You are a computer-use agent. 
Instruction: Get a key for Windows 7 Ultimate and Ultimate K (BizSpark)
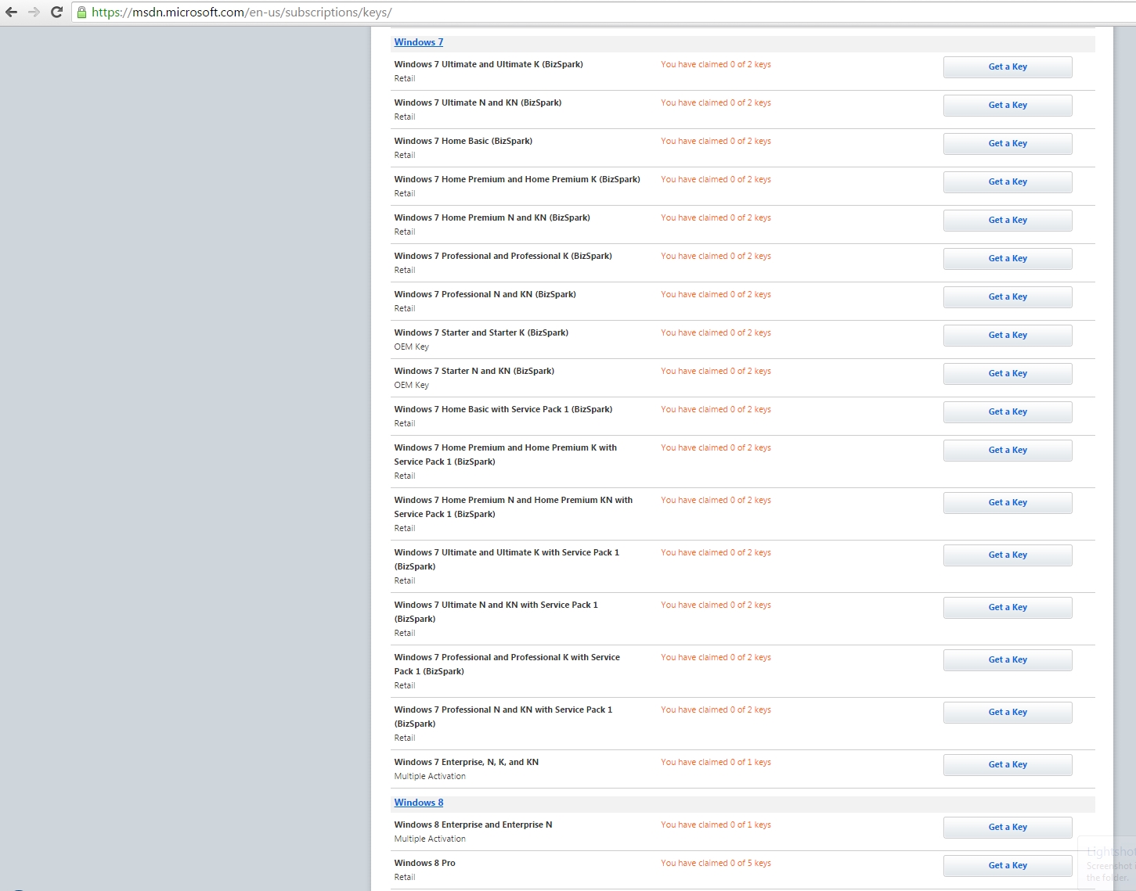(x=1008, y=67)
